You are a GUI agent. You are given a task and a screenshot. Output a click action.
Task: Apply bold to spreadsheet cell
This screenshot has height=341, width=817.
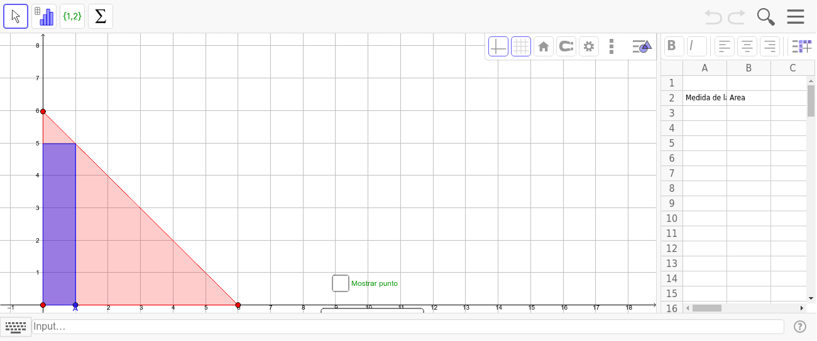pos(674,46)
